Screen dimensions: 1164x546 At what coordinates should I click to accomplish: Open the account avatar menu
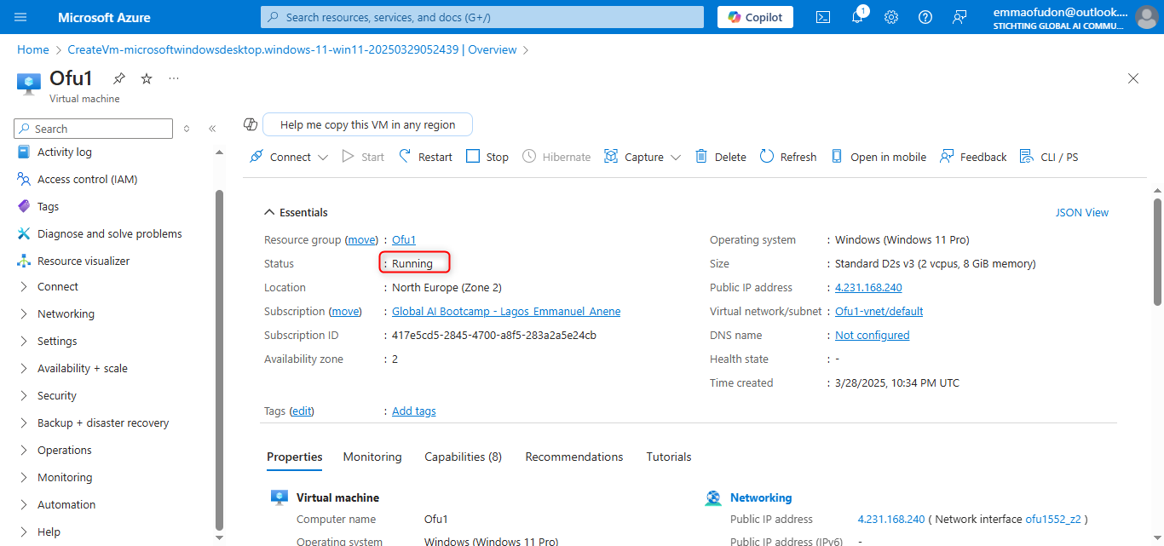[x=1147, y=17]
